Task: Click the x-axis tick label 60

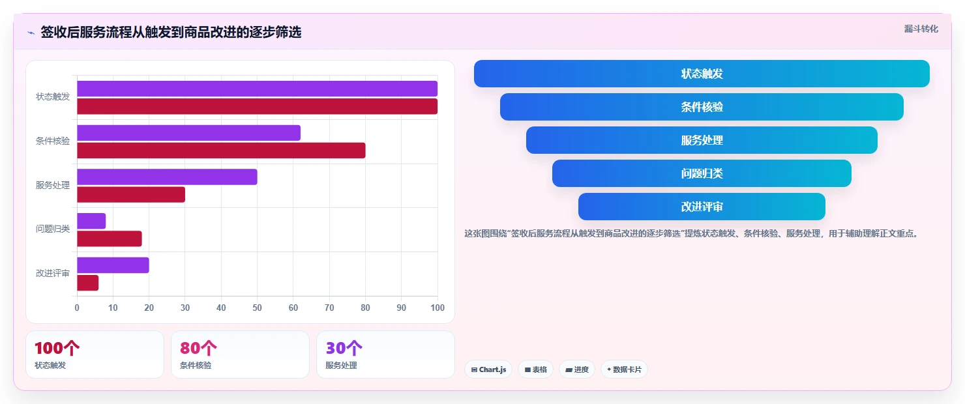Action: coord(293,308)
